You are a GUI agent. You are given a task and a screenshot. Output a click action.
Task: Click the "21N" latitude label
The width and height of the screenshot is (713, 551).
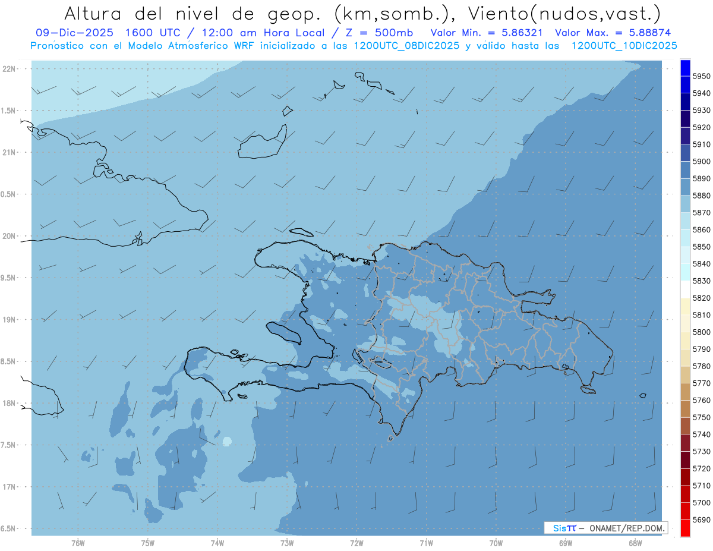pos(9,152)
